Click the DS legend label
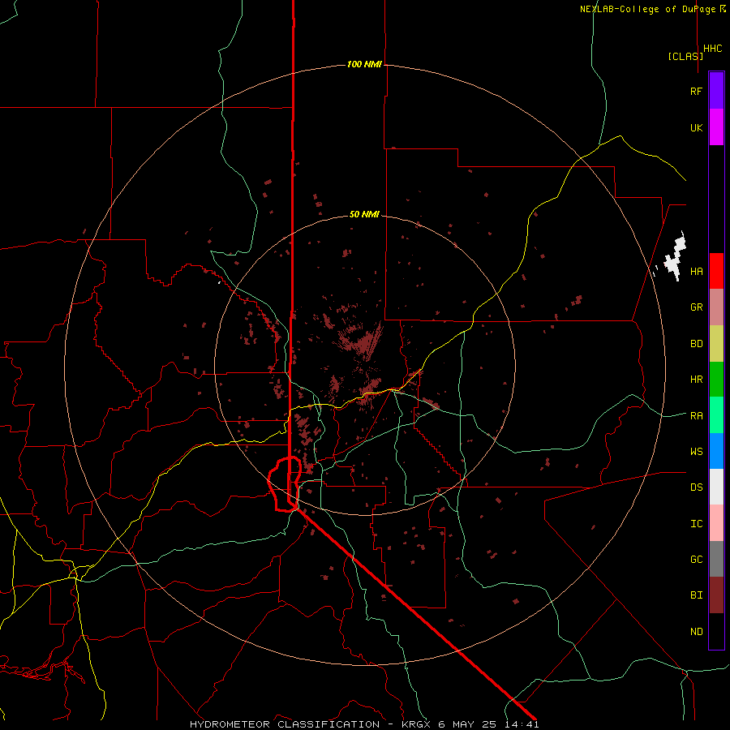Screen dimensions: 730x730 click(x=696, y=487)
